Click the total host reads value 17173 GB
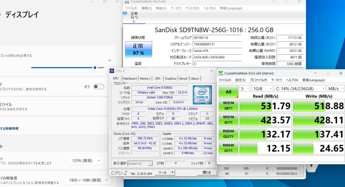The image size is (345, 187). (290, 38)
